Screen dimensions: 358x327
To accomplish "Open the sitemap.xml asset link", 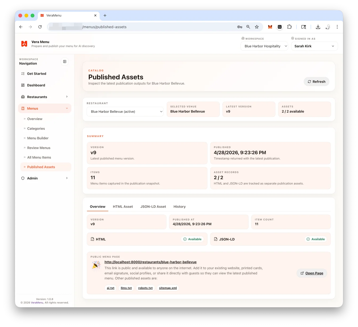I will point(168,288).
